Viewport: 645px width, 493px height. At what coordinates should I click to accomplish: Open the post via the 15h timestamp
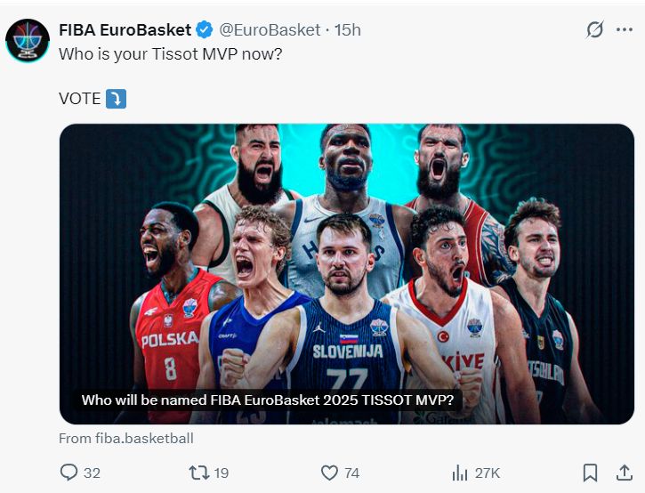[348, 30]
